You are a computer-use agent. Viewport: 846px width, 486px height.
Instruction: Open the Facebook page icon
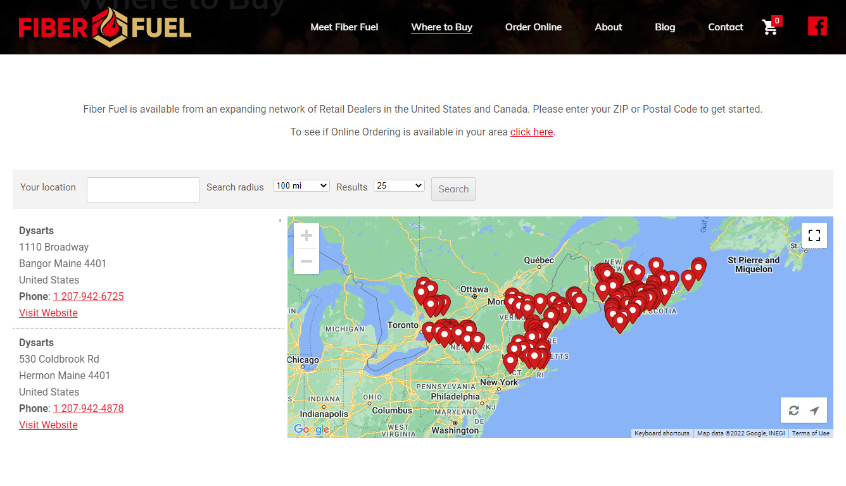tap(818, 26)
